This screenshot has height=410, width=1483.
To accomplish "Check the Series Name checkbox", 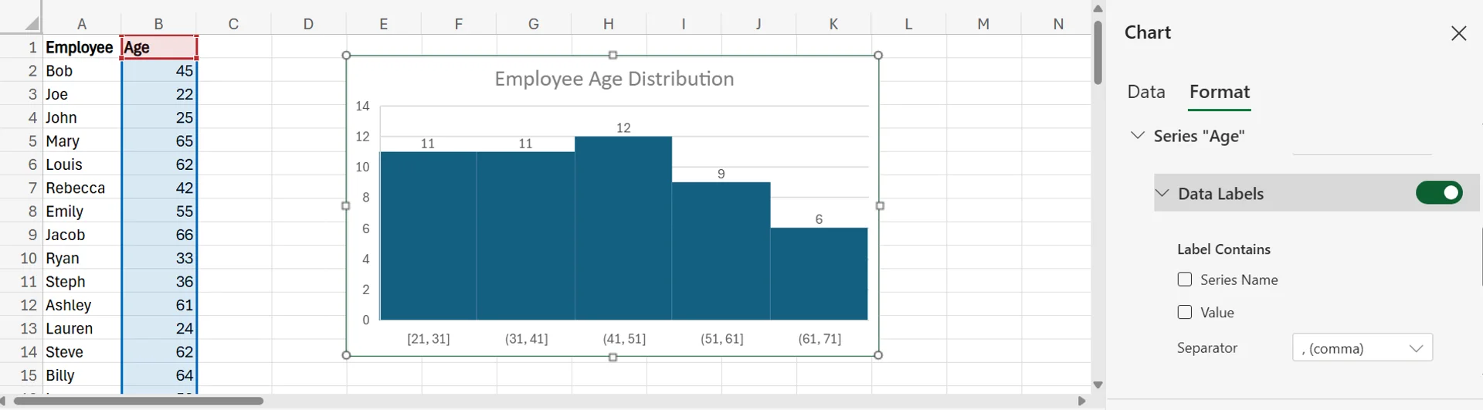I will pyautogui.click(x=1185, y=280).
